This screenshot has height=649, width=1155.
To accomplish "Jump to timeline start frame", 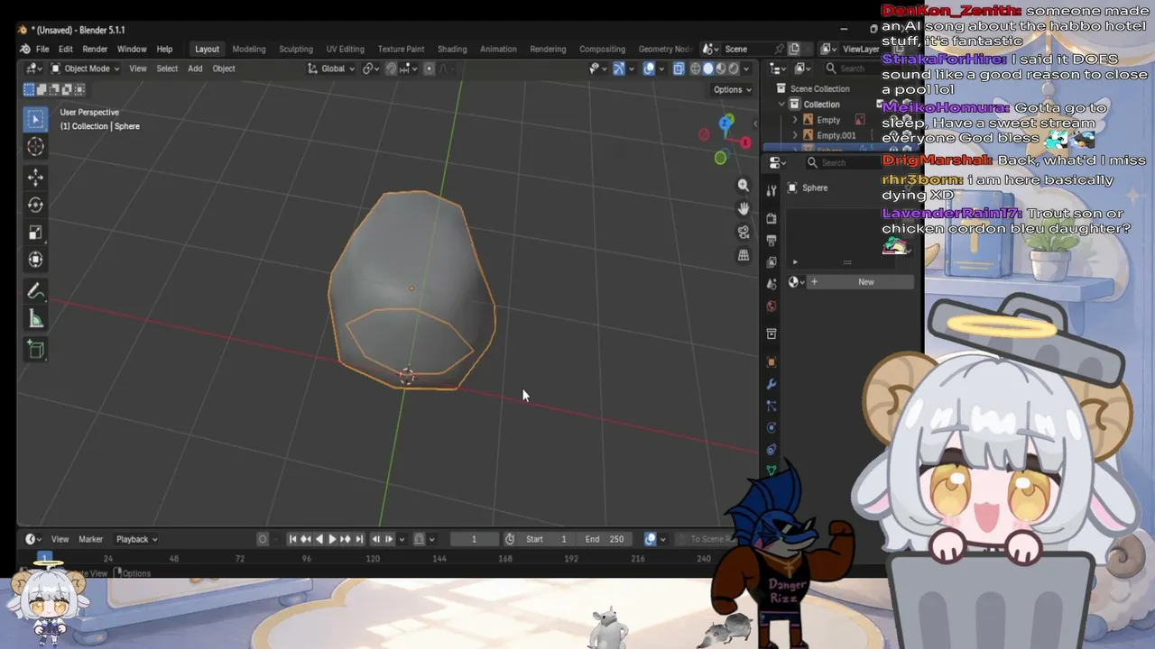I will coord(292,539).
